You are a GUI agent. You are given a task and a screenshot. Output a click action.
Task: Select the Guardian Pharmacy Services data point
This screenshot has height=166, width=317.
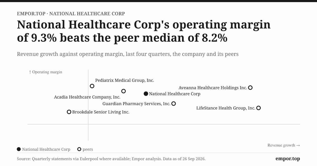pos(174,104)
